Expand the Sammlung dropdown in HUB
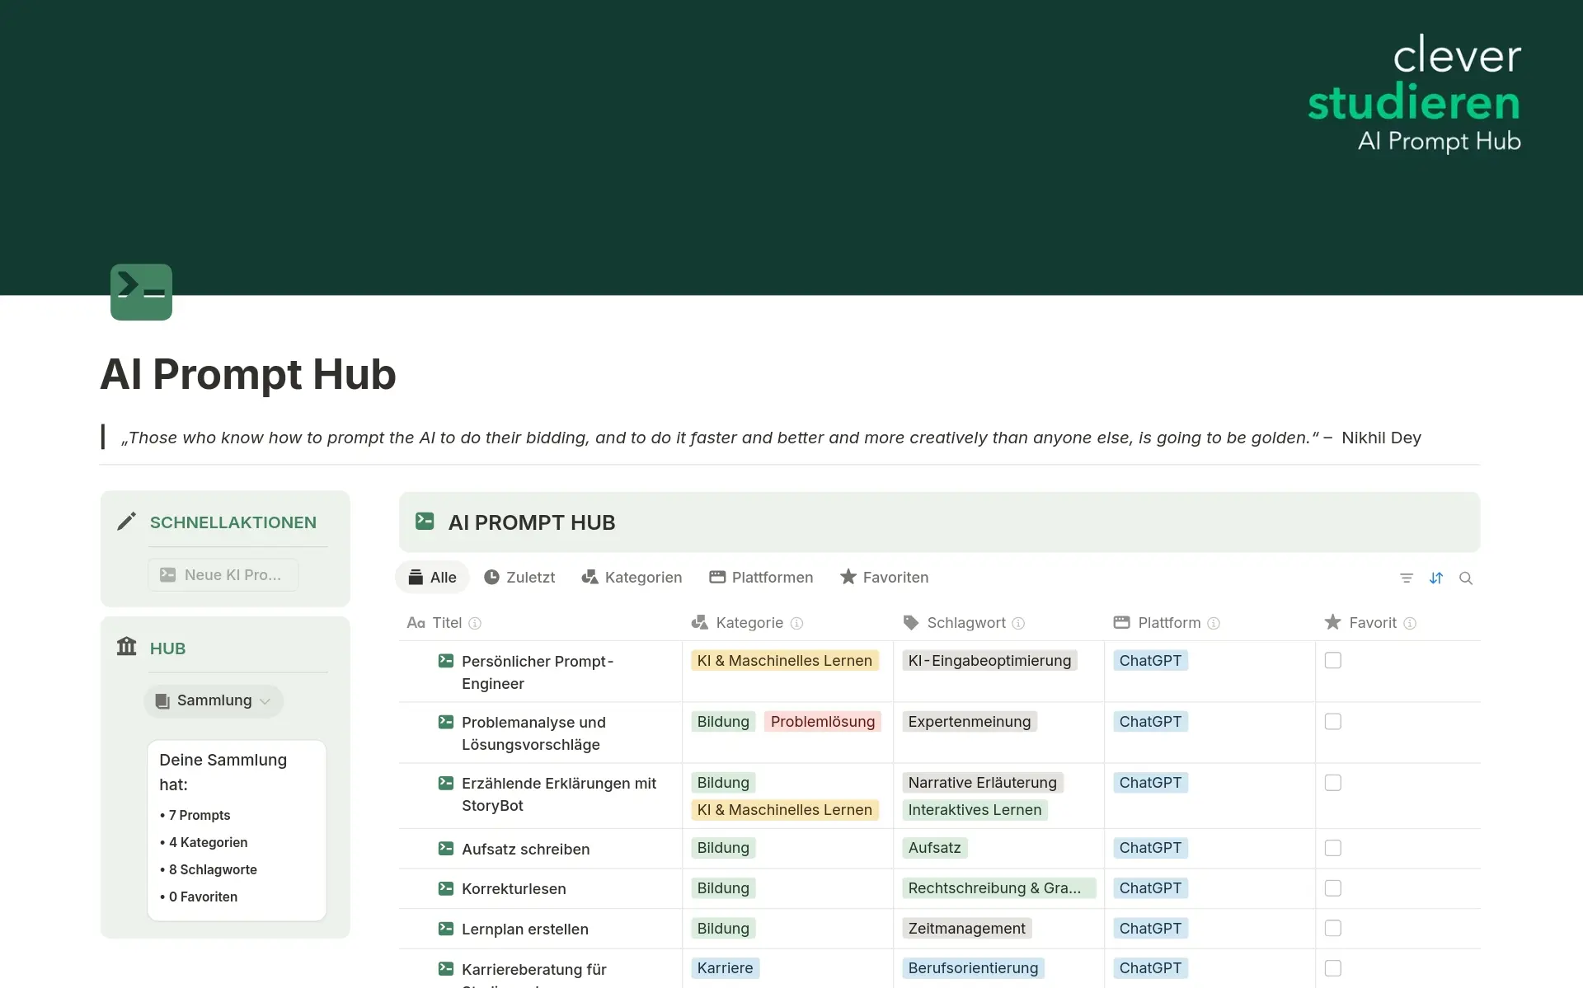 point(214,700)
